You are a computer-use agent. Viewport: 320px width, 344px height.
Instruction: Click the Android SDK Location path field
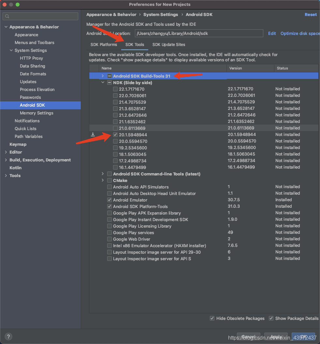coord(199,33)
